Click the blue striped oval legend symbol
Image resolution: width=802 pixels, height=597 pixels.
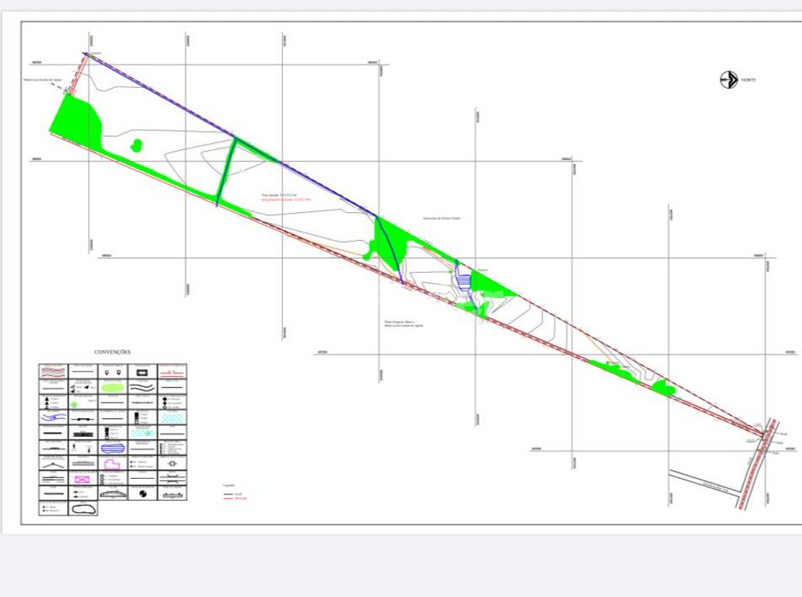click(x=113, y=448)
